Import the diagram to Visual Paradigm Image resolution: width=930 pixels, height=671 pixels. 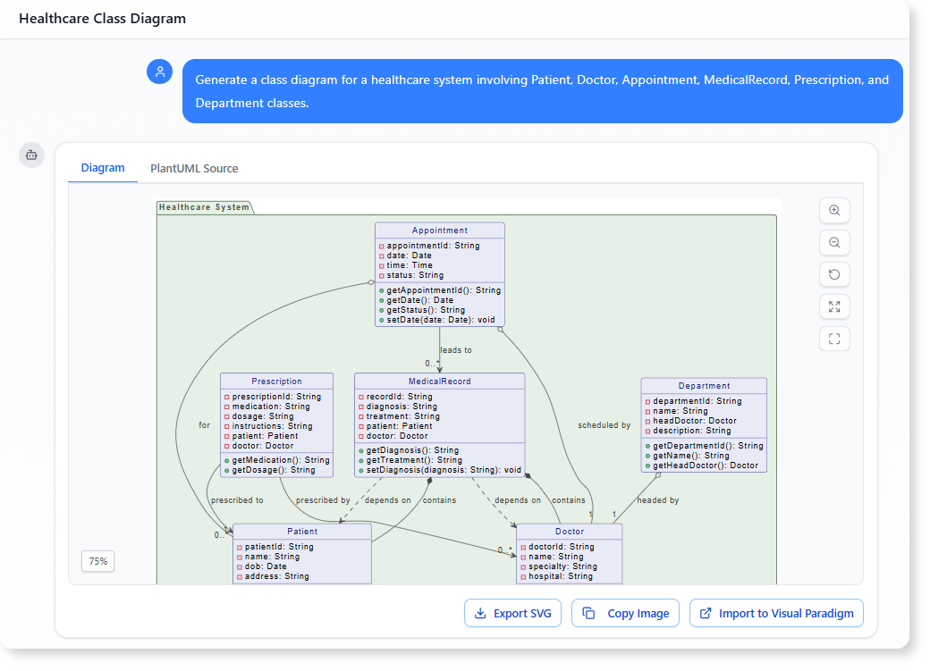tap(776, 613)
